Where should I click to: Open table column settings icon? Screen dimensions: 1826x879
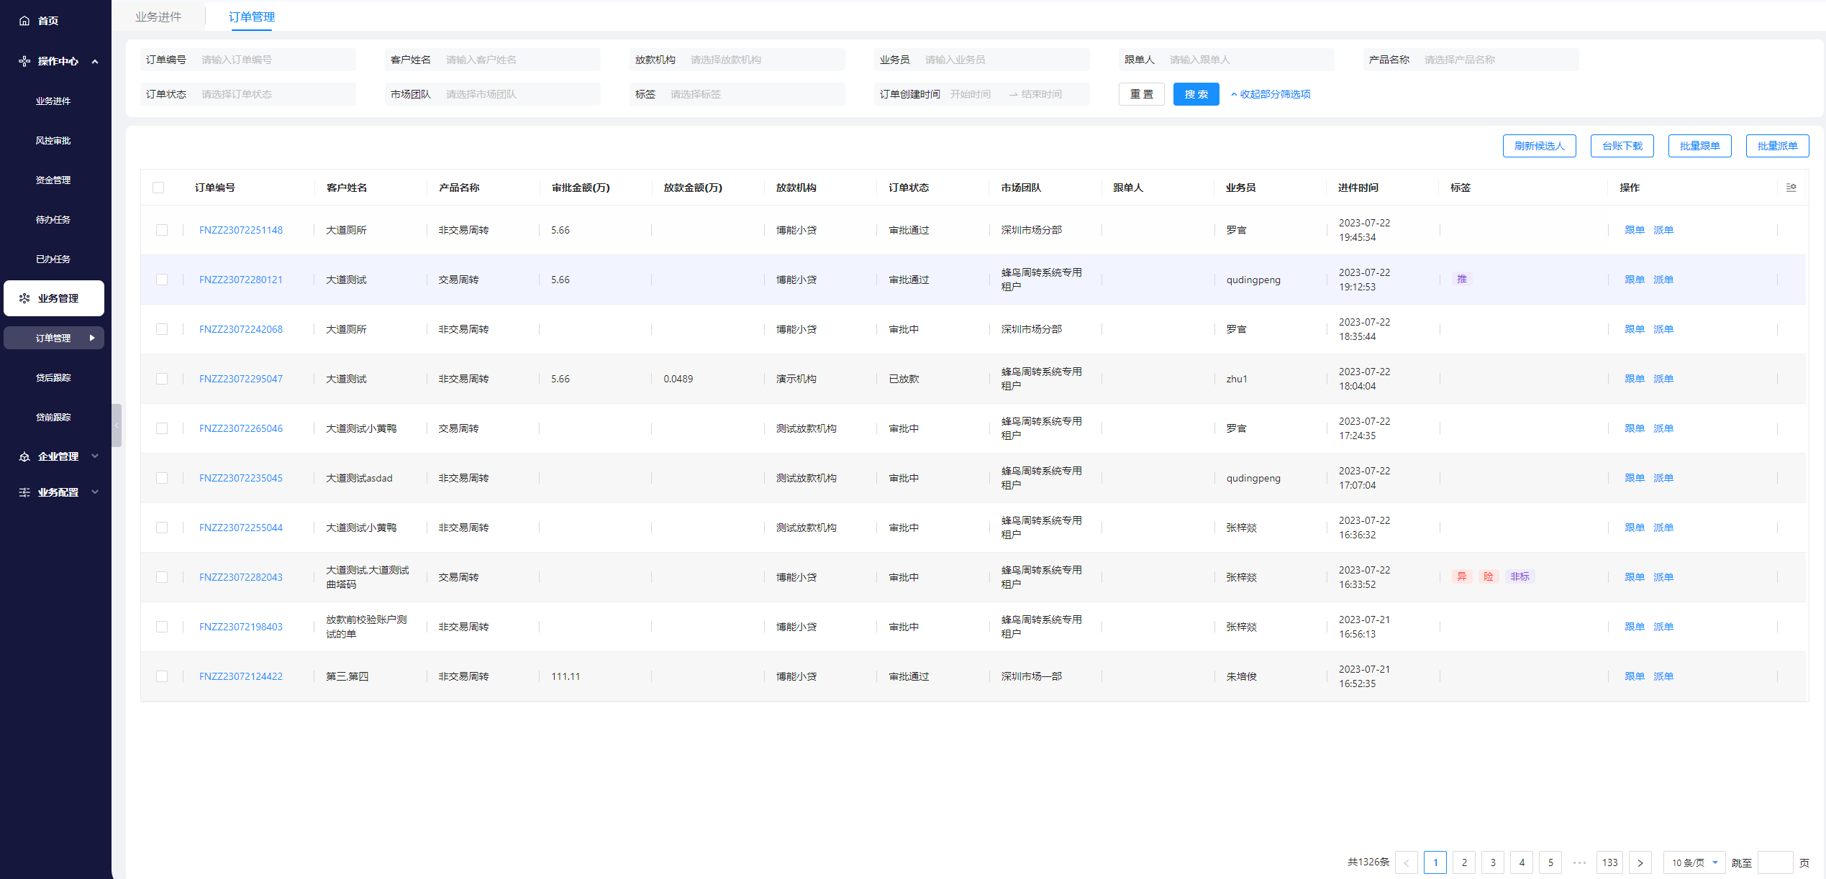1791,188
